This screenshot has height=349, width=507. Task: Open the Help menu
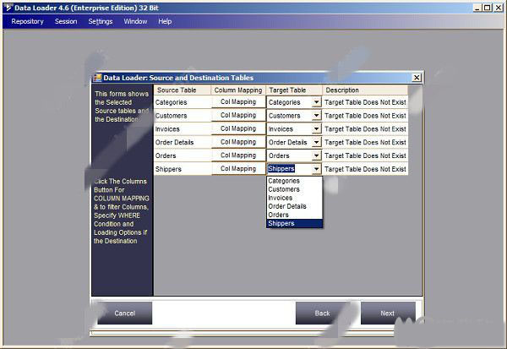point(165,21)
